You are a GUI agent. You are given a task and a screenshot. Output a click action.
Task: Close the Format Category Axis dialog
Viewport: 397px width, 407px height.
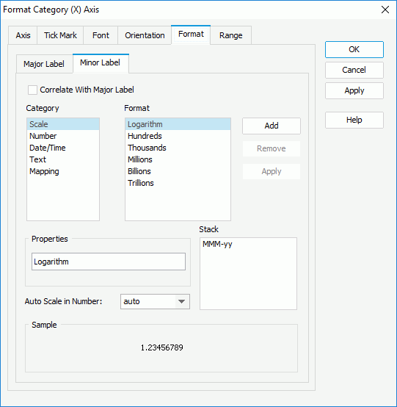[385, 10]
